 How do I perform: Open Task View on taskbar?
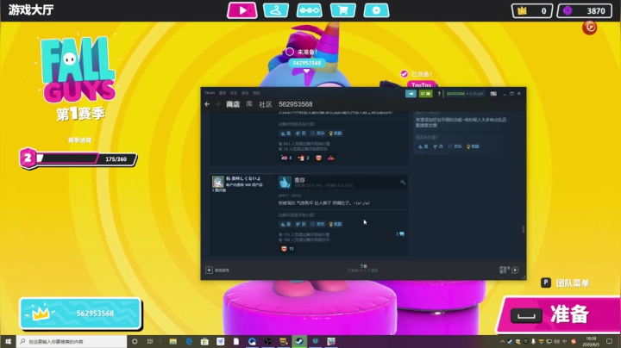(x=150, y=341)
